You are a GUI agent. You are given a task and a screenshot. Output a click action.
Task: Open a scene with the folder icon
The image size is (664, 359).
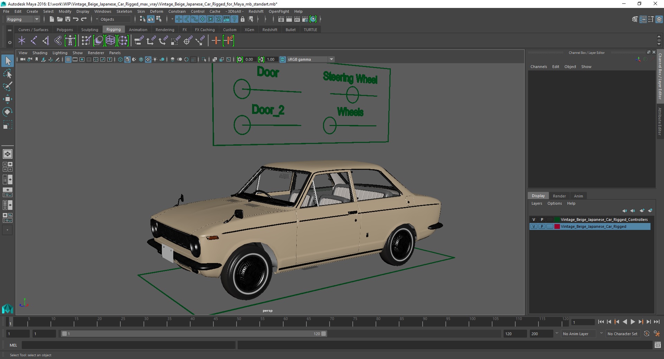(x=59, y=19)
